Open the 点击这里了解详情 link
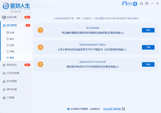Screen dimensions: 161x113 click(112, 109)
